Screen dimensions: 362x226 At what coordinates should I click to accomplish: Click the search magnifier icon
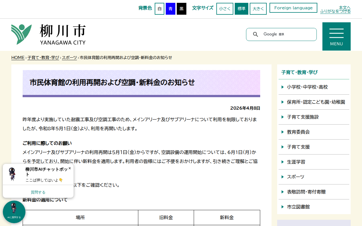pos(255,34)
